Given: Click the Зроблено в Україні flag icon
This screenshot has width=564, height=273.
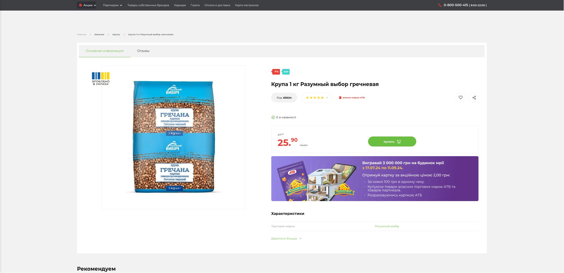Looking at the screenshot, I should pyautogui.click(x=100, y=79).
